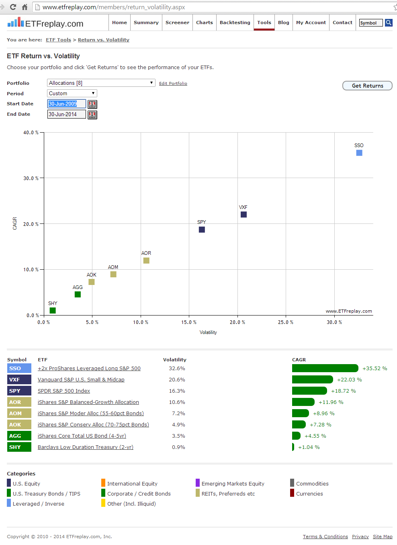Click the SHY data point on chart
The height and width of the screenshot is (545, 397).
click(53, 310)
